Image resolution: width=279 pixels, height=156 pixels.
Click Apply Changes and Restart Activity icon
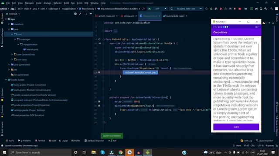(x=211, y=9)
